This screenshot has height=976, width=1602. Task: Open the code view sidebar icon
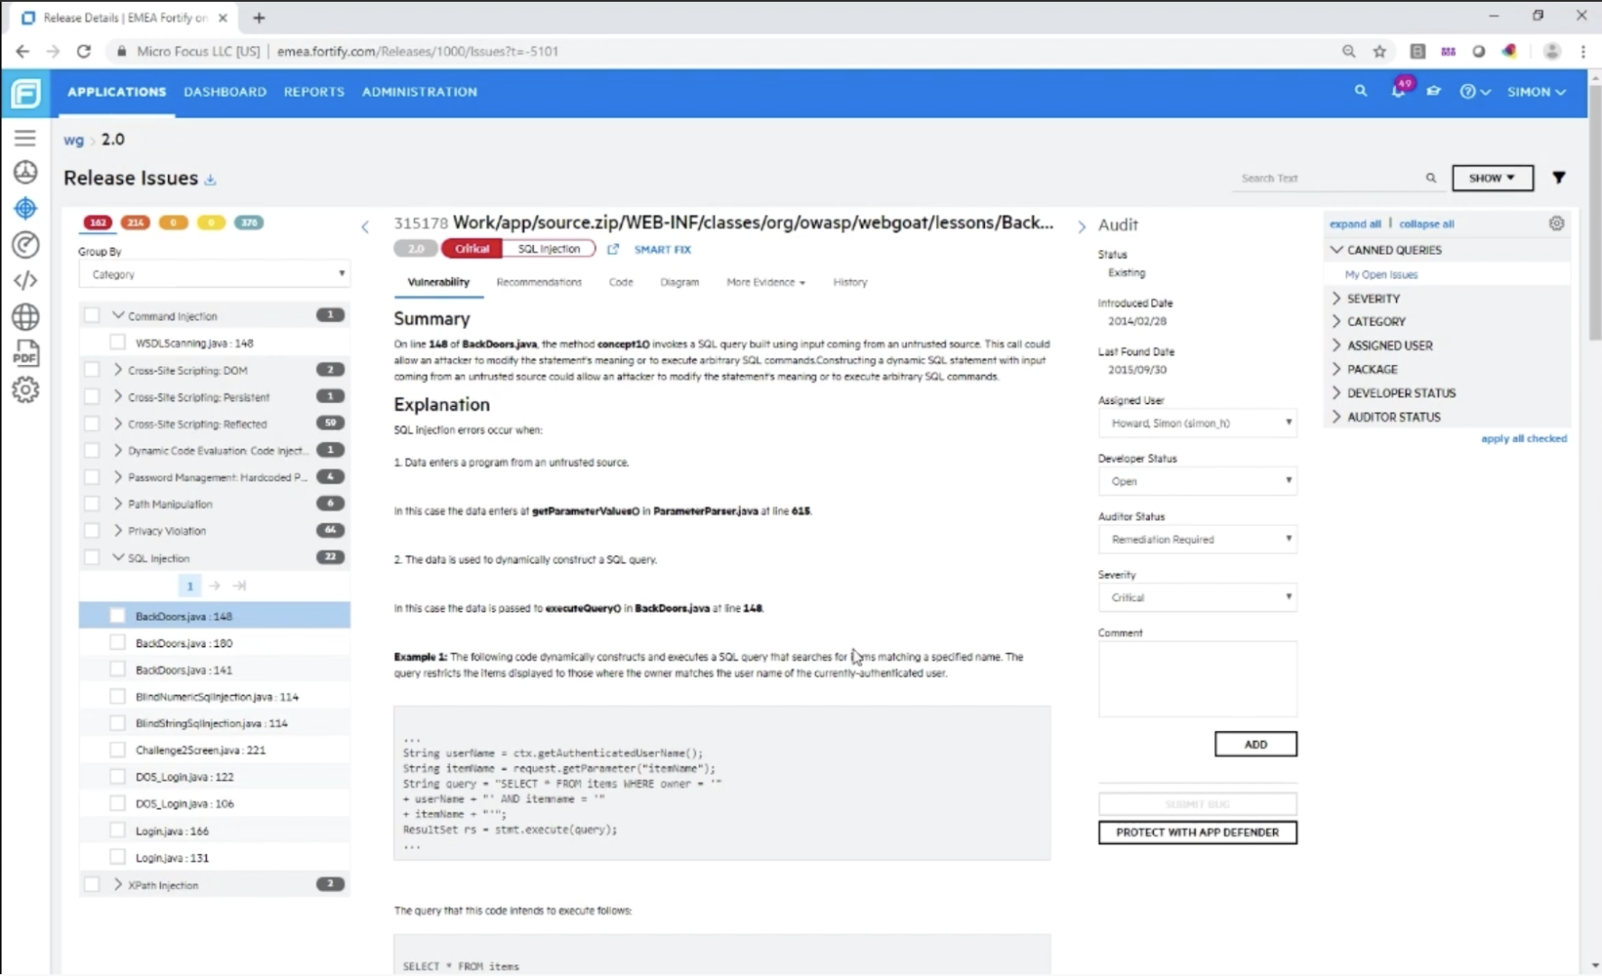[25, 280]
